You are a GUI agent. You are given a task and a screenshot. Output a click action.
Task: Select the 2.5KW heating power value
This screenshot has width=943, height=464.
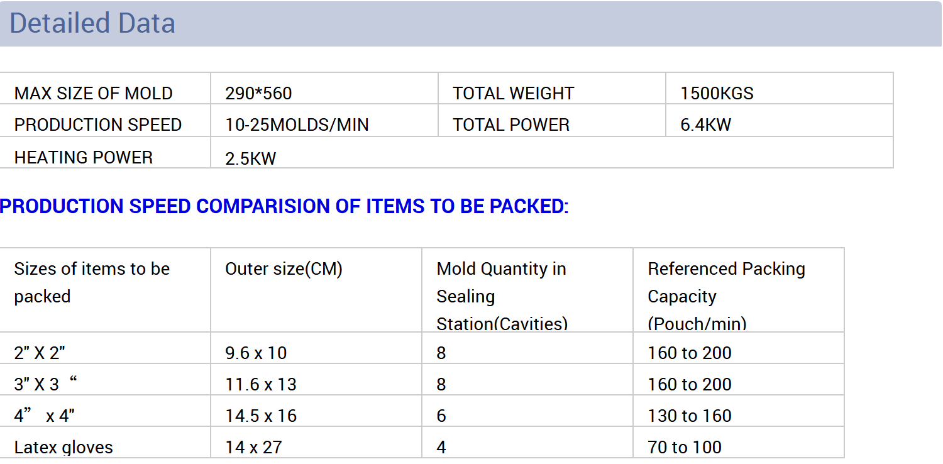tap(251, 158)
